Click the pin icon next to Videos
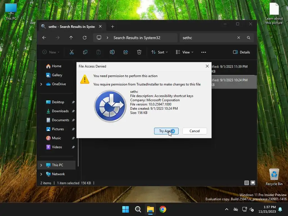288x216 pixels. tap(73, 147)
